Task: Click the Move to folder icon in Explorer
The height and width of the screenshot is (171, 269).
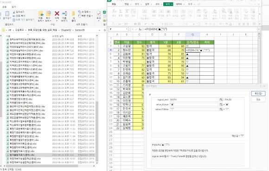Action: tap(41, 13)
